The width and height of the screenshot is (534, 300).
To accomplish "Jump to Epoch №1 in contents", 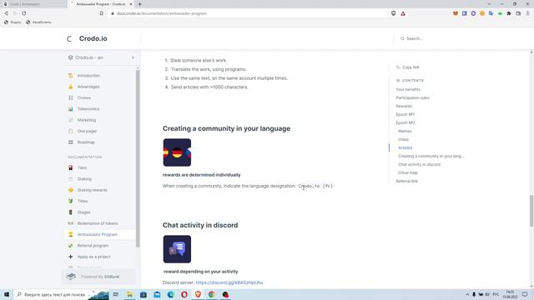I will [x=405, y=115].
